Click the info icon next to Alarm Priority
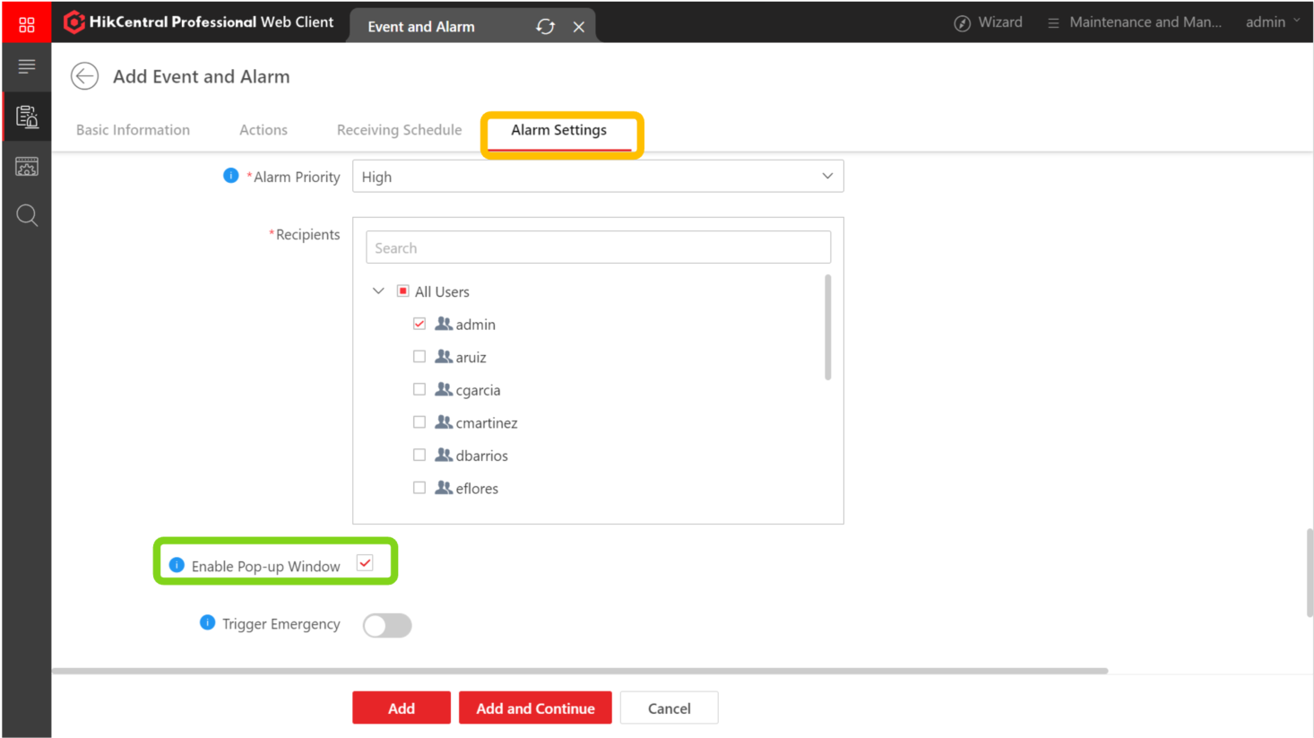 pyautogui.click(x=230, y=176)
